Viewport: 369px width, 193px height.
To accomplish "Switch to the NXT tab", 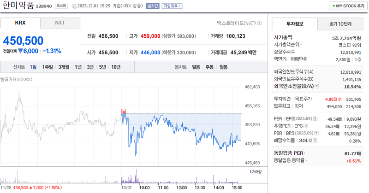I will click(60, 23).
